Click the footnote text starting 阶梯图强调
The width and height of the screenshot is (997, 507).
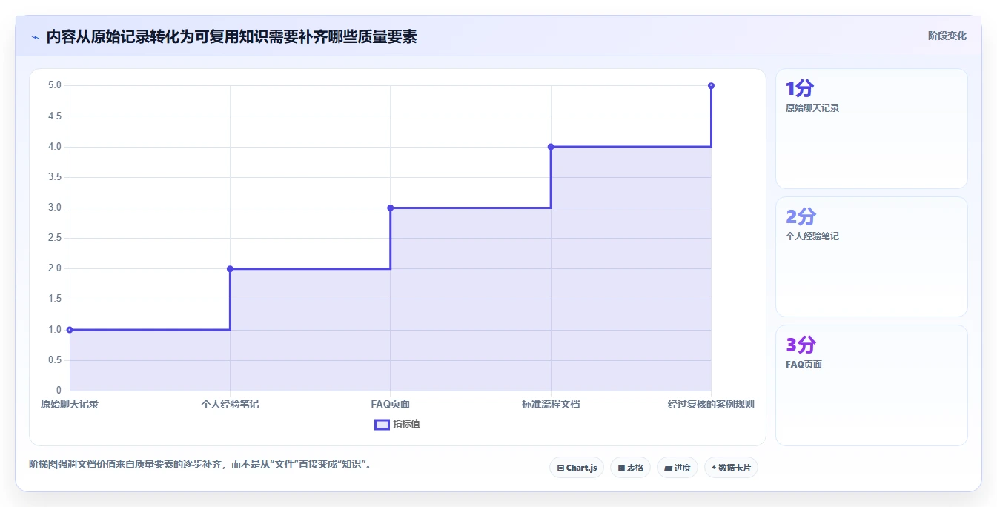(200, 465)
